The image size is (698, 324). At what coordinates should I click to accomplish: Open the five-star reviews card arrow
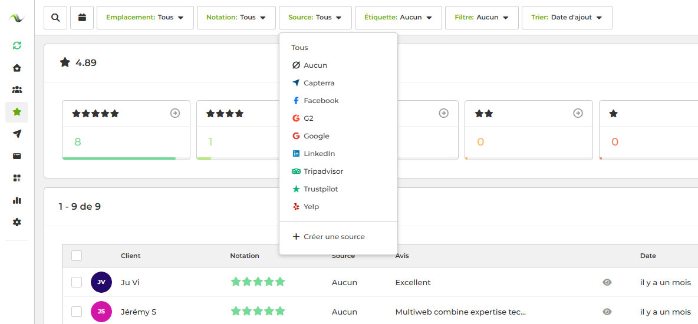click(x=175, y=114)
